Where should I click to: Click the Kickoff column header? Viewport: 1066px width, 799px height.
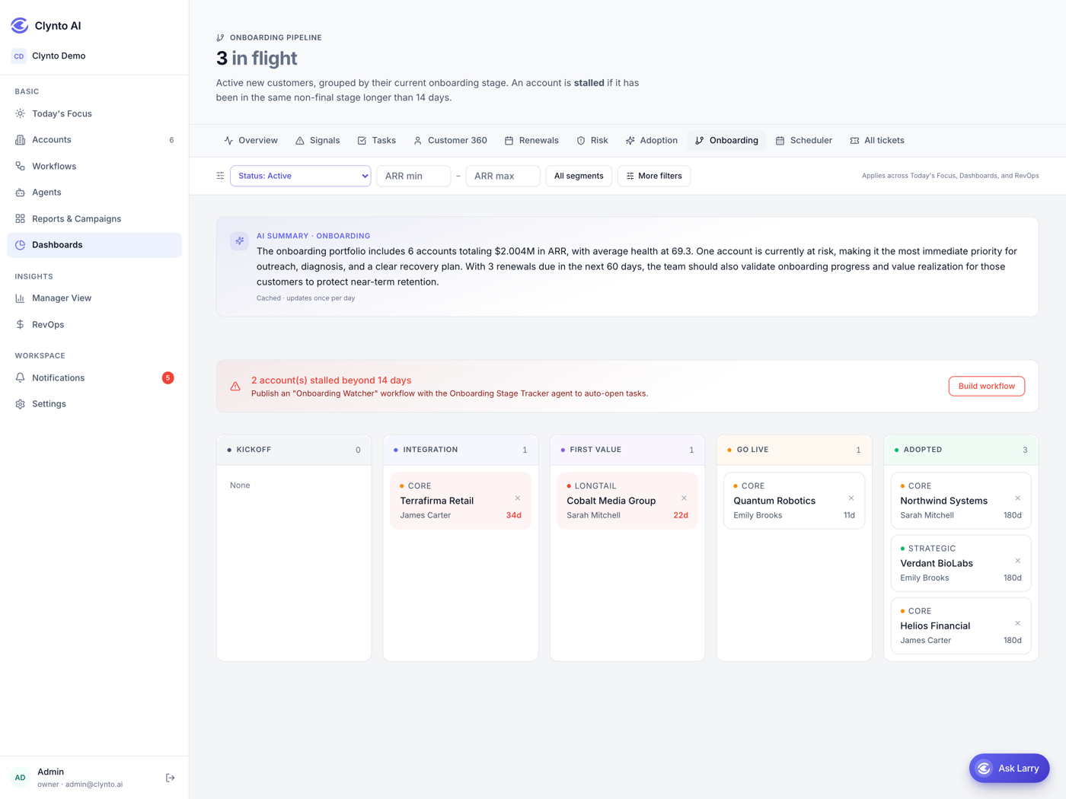coord(294,450)
